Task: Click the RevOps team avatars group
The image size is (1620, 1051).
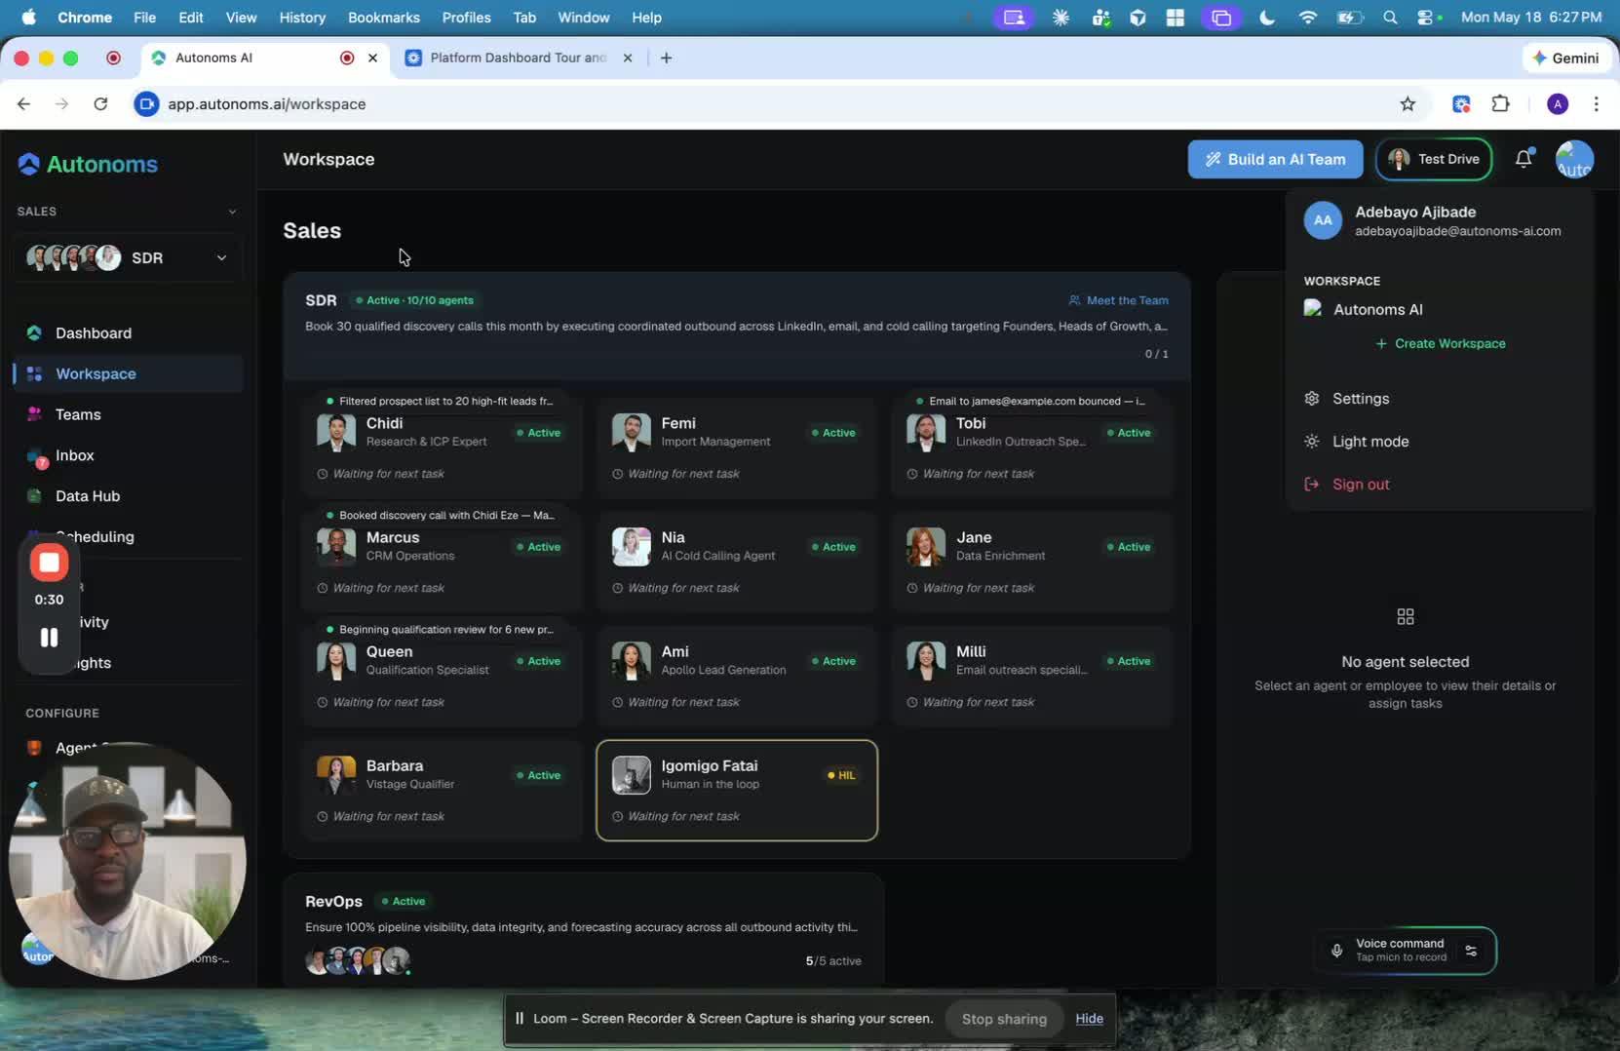Action: click(x=358, y=960)
